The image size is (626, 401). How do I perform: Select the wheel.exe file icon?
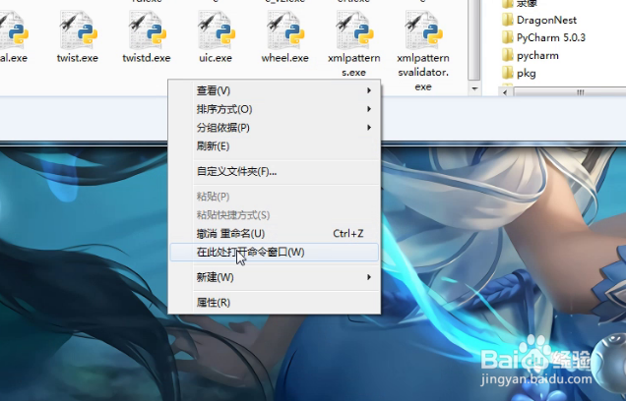click(x=285, y=29)
